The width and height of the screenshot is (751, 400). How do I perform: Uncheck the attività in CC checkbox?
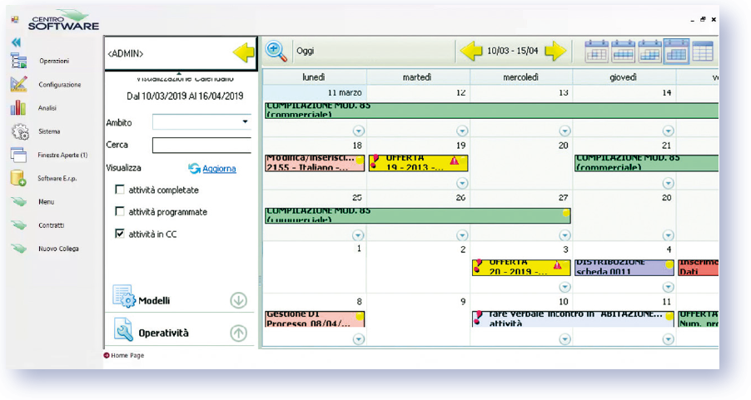[120, 235]
